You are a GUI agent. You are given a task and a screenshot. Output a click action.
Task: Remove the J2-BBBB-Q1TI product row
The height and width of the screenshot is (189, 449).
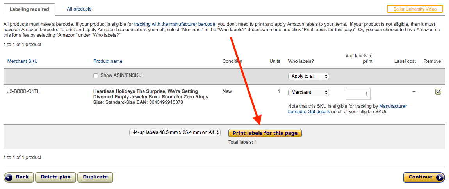coord(438,92)
